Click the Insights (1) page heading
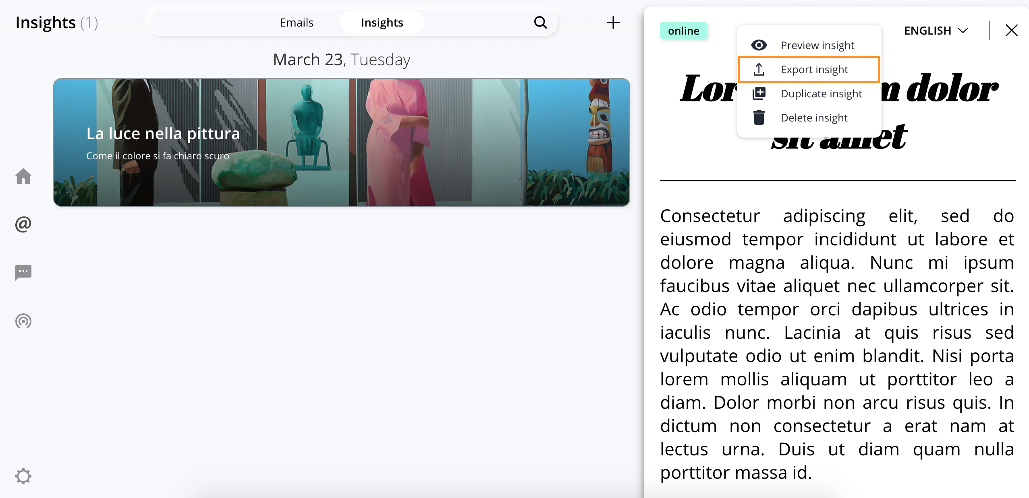 click(x=57, y=23)
